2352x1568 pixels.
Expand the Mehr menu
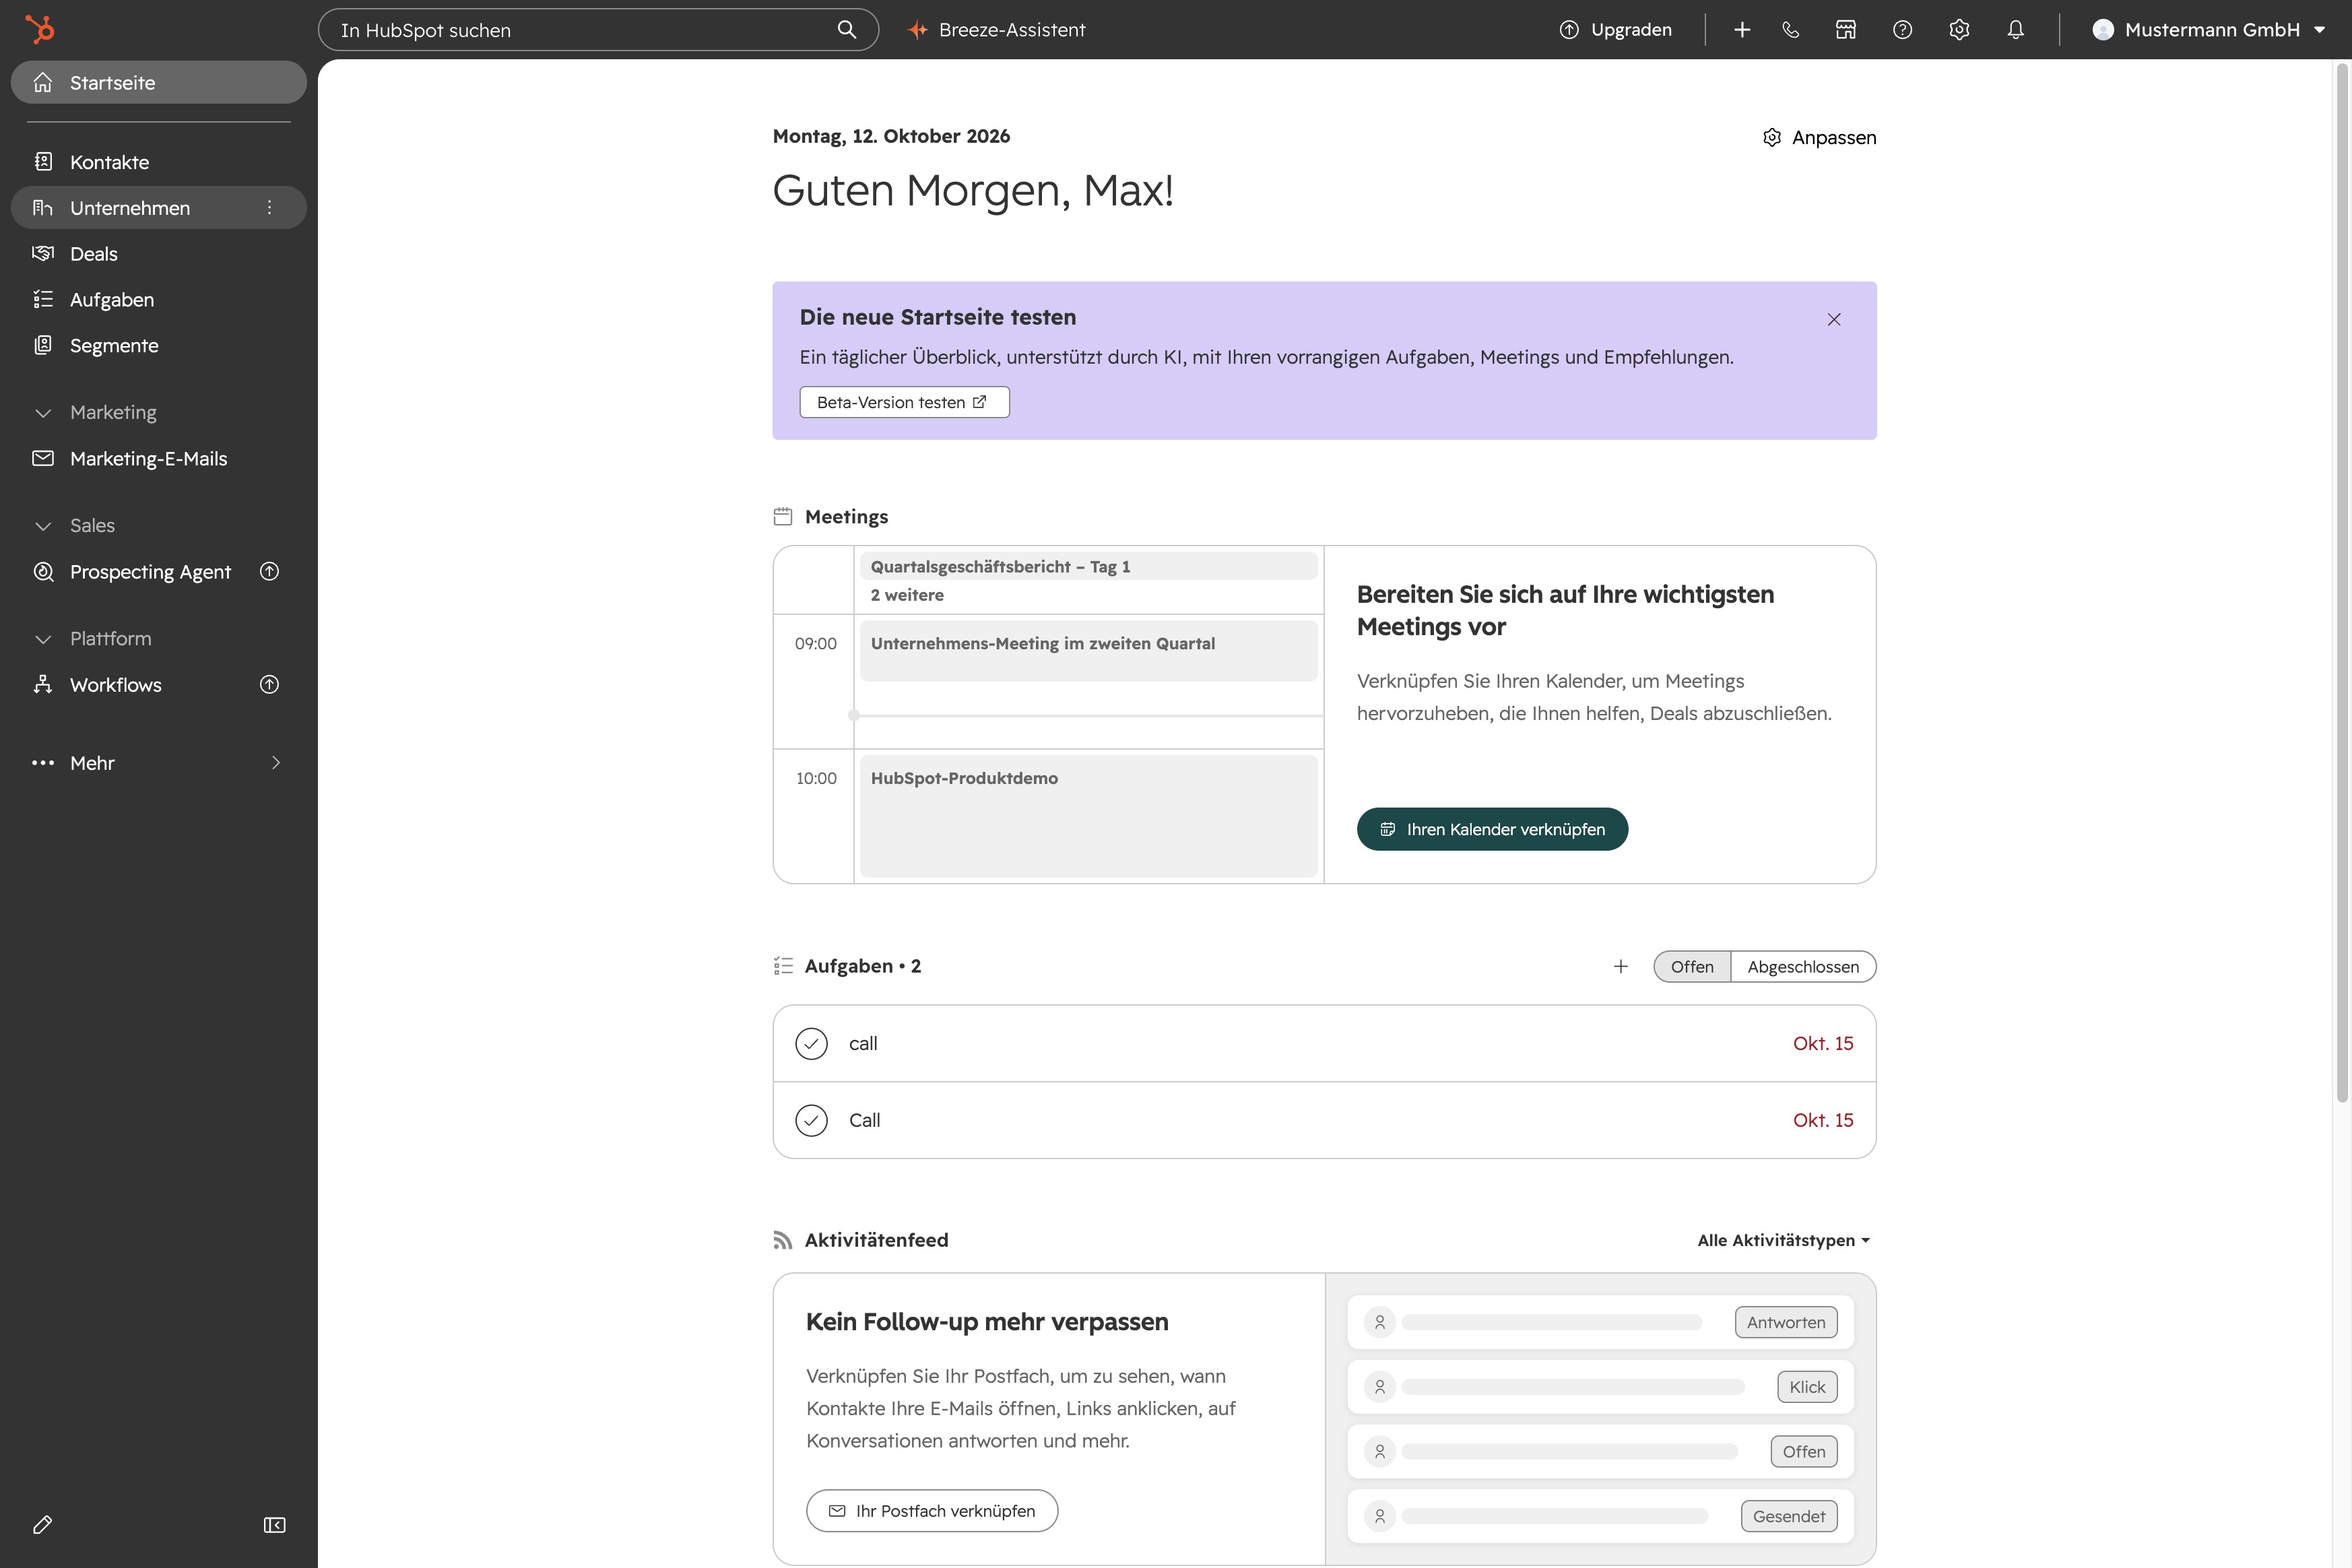[158, 762]
